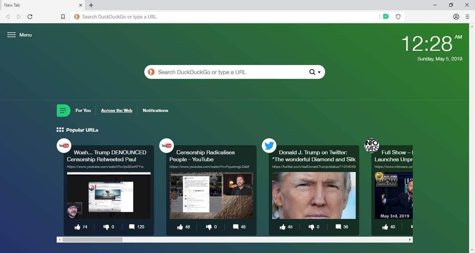Image resolution: width=475 pixels, height=253 pixels.
Task: Dislike the Censorship Radicalises card
Action: point(209,227)
